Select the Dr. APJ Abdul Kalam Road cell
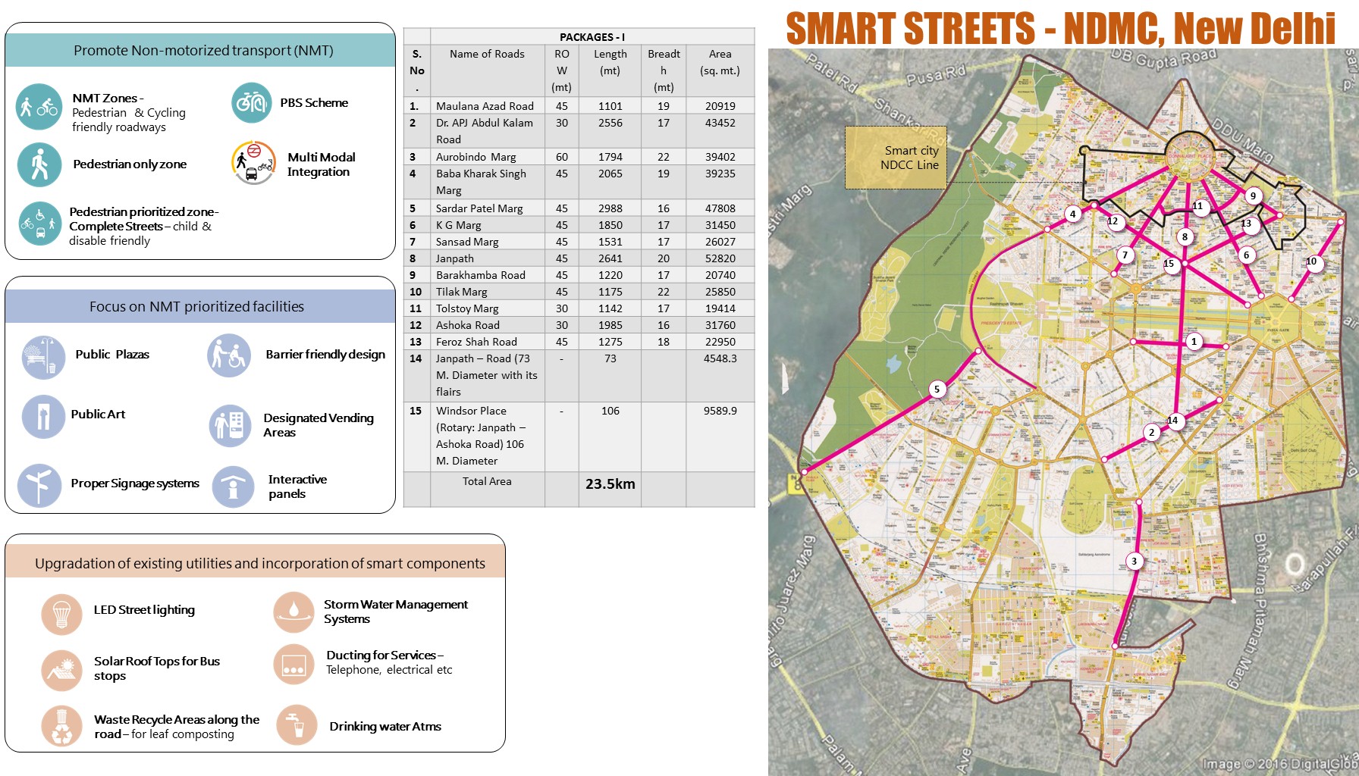Screen dimensions: 1359x776 pos(488,130)
